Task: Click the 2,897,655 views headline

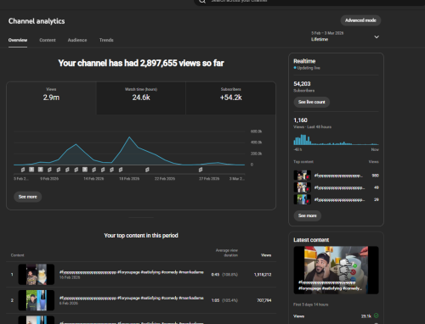Action: pyautogui.click(x=141, y=63)
